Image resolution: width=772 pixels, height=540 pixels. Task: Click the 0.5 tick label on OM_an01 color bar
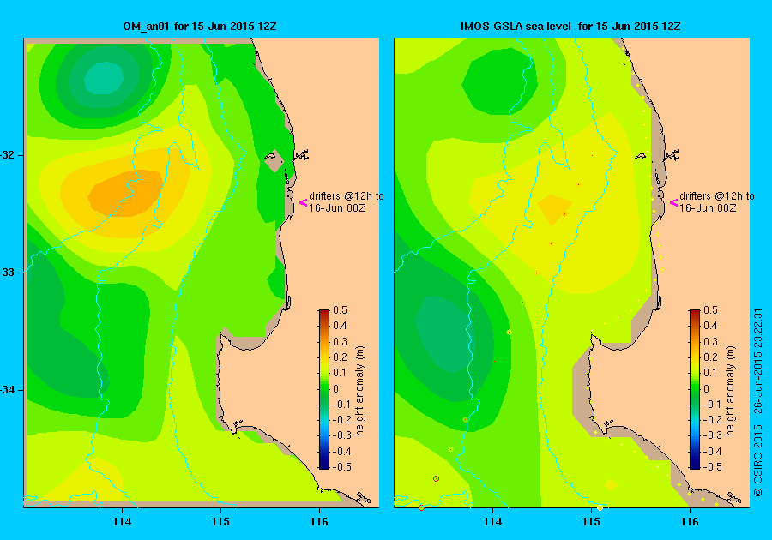coord(341,310)
